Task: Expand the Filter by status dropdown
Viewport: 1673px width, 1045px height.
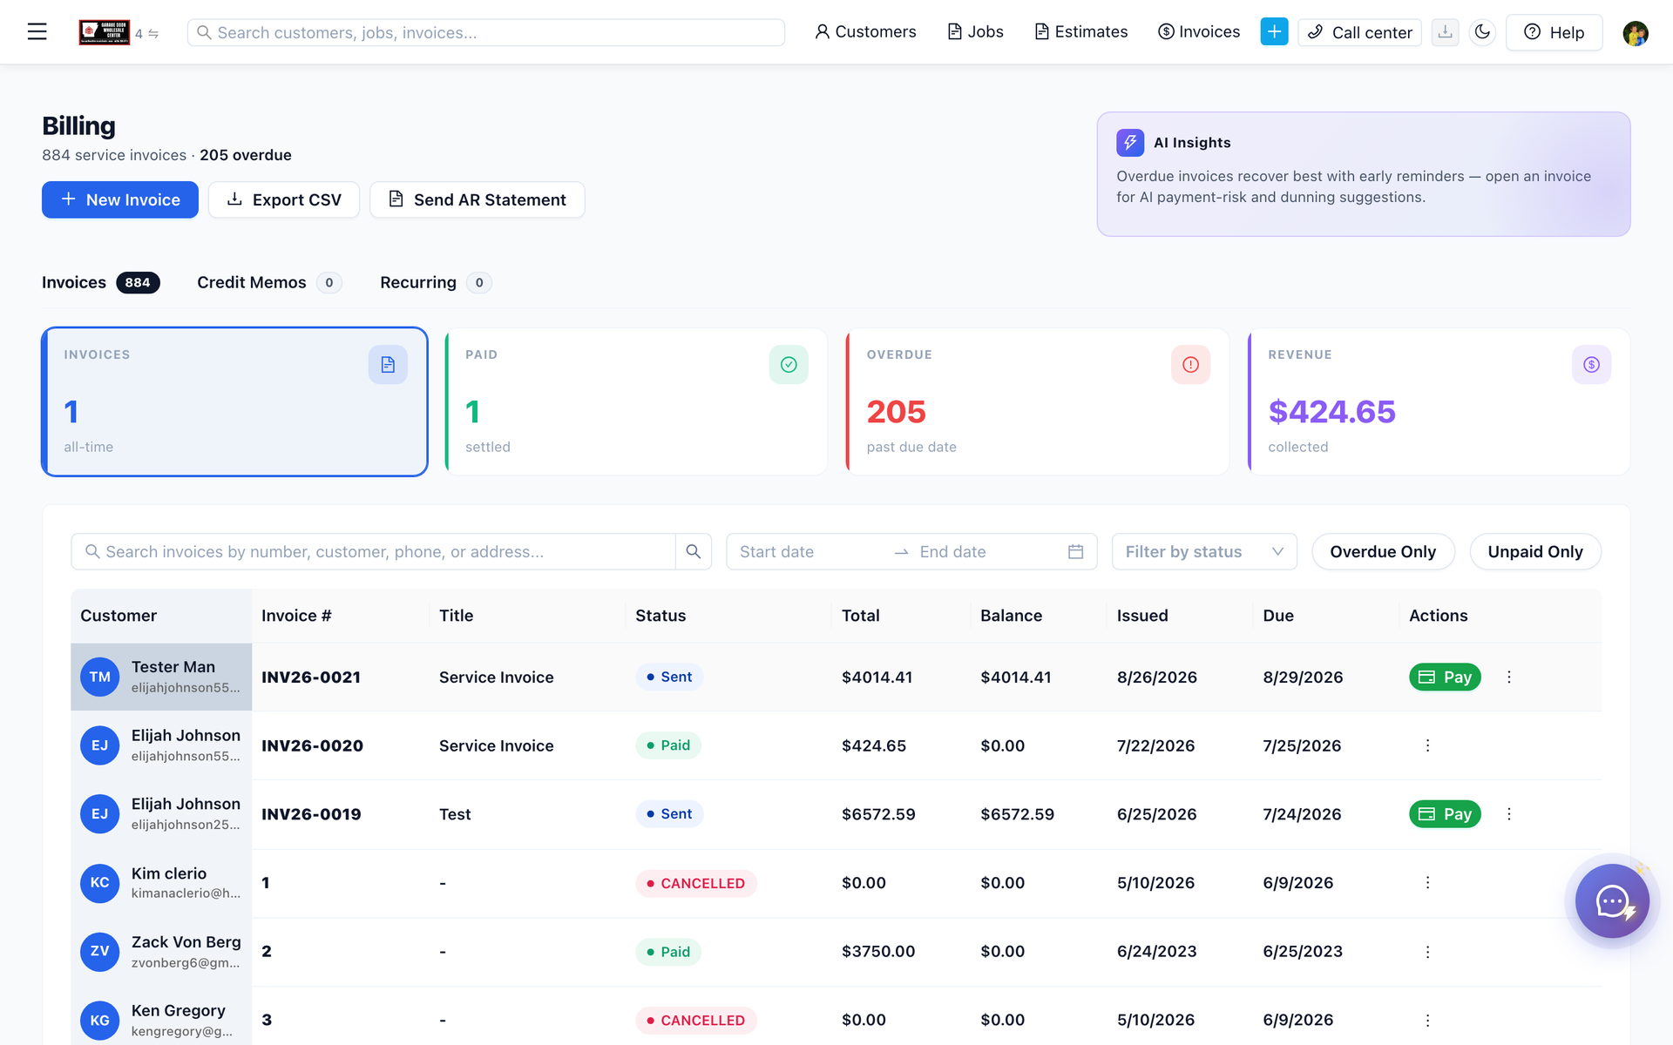Action: pyautogui.click(x=1204, y=552)
